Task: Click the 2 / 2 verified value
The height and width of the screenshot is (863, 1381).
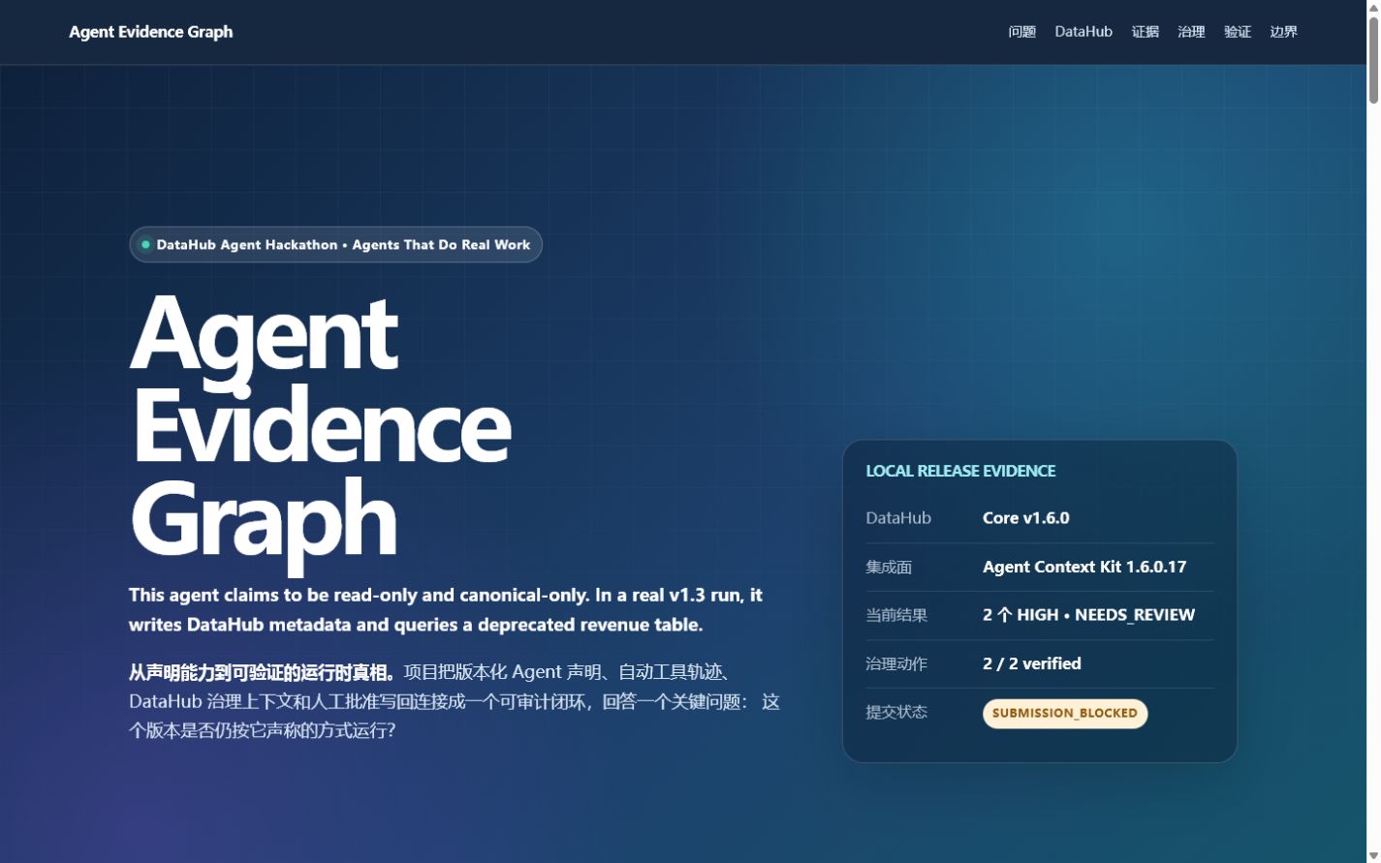Action: click(1031, 663)
